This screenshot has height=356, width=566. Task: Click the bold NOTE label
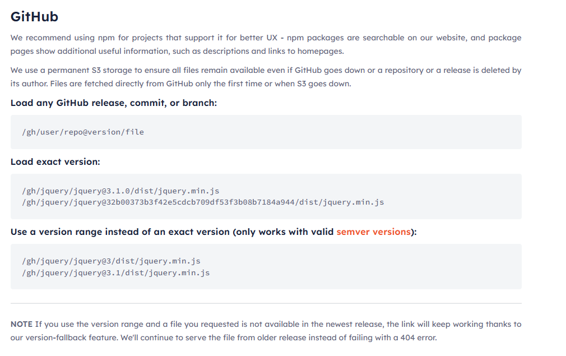21,324
